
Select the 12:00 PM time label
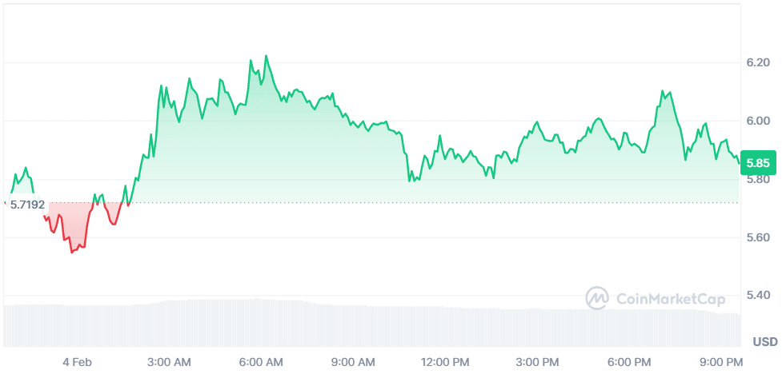tap(445, 362)
